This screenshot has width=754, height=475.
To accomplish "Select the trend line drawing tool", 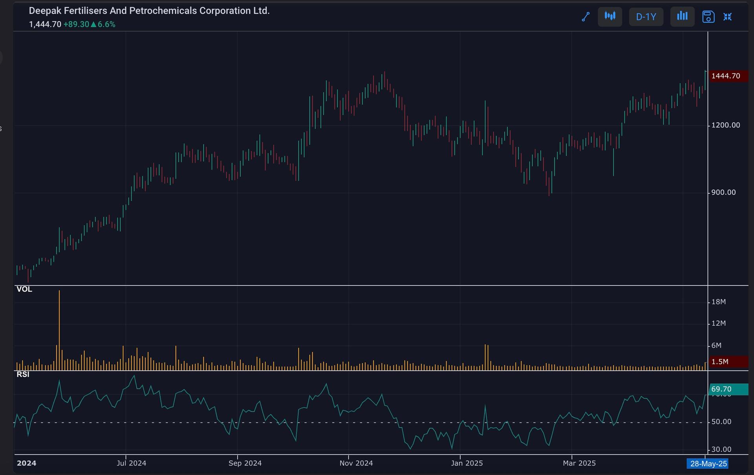I will (586, 17).
